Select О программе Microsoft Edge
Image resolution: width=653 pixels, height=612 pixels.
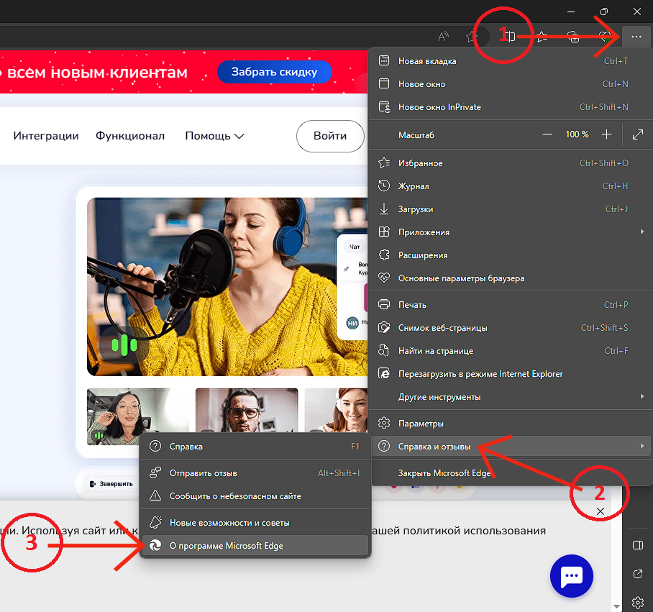[x=226, y=546]
